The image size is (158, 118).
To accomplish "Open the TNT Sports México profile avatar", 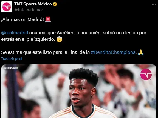I will 7,7.
